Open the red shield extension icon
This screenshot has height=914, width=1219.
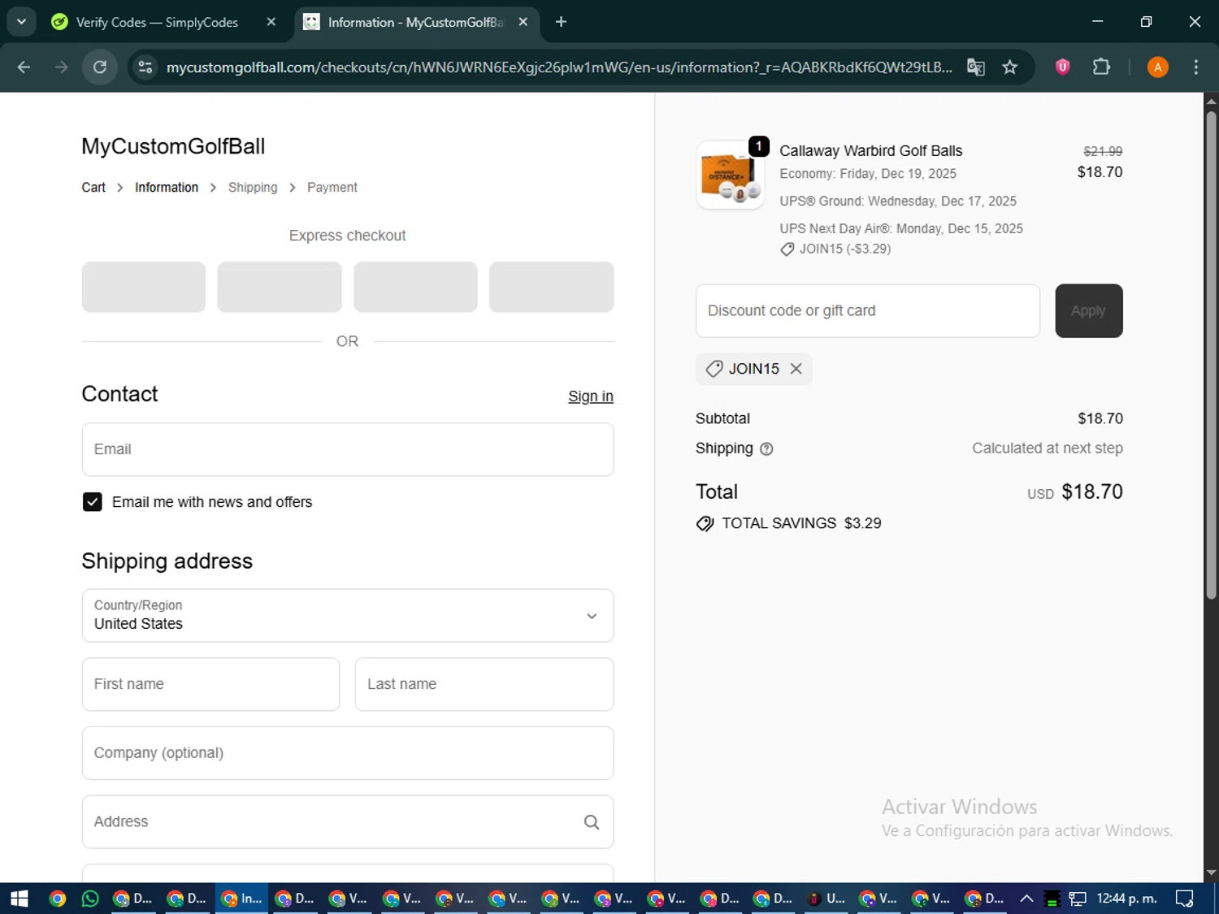coord(1062,67)
